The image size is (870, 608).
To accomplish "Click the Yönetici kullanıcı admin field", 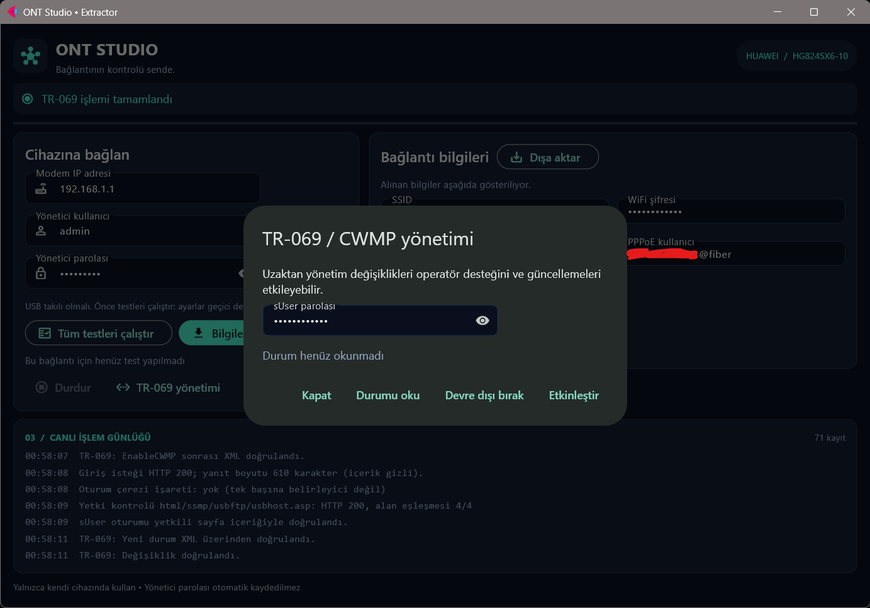I will 135,231.
